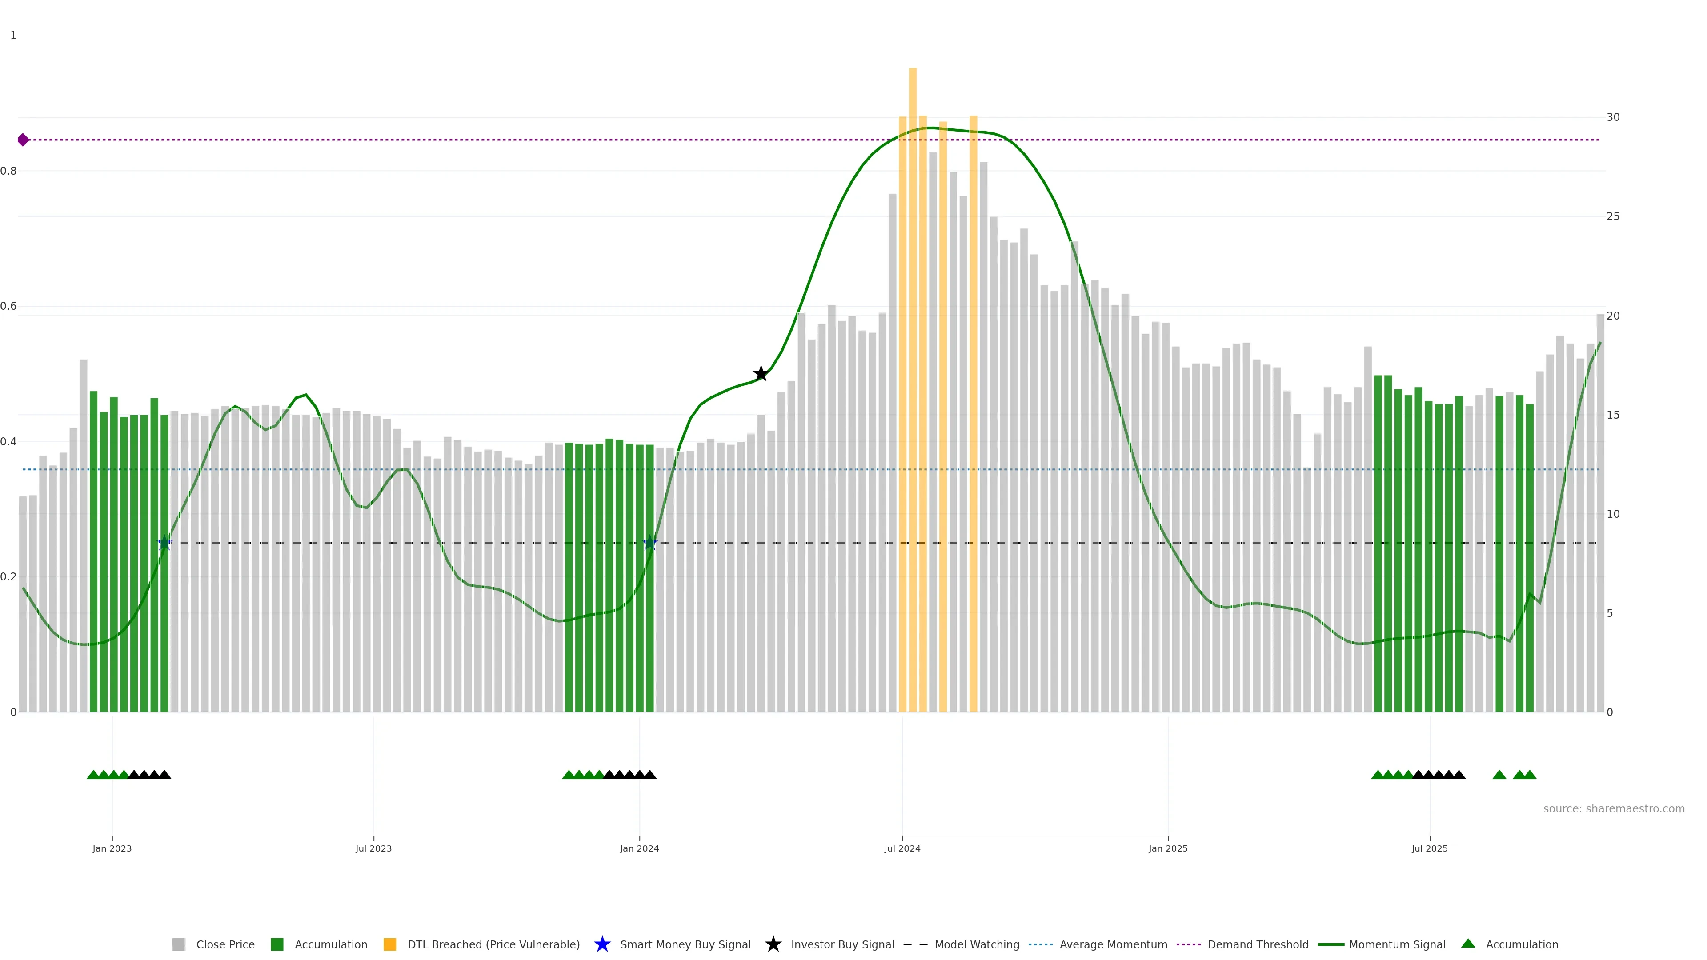
Task: Toggle DTL Breached (Price Vulnerable) legend entry
Action: [x=493, y=944]
